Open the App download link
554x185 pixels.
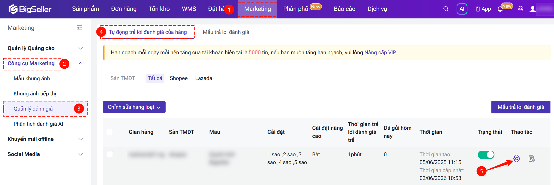click(483, 9)
